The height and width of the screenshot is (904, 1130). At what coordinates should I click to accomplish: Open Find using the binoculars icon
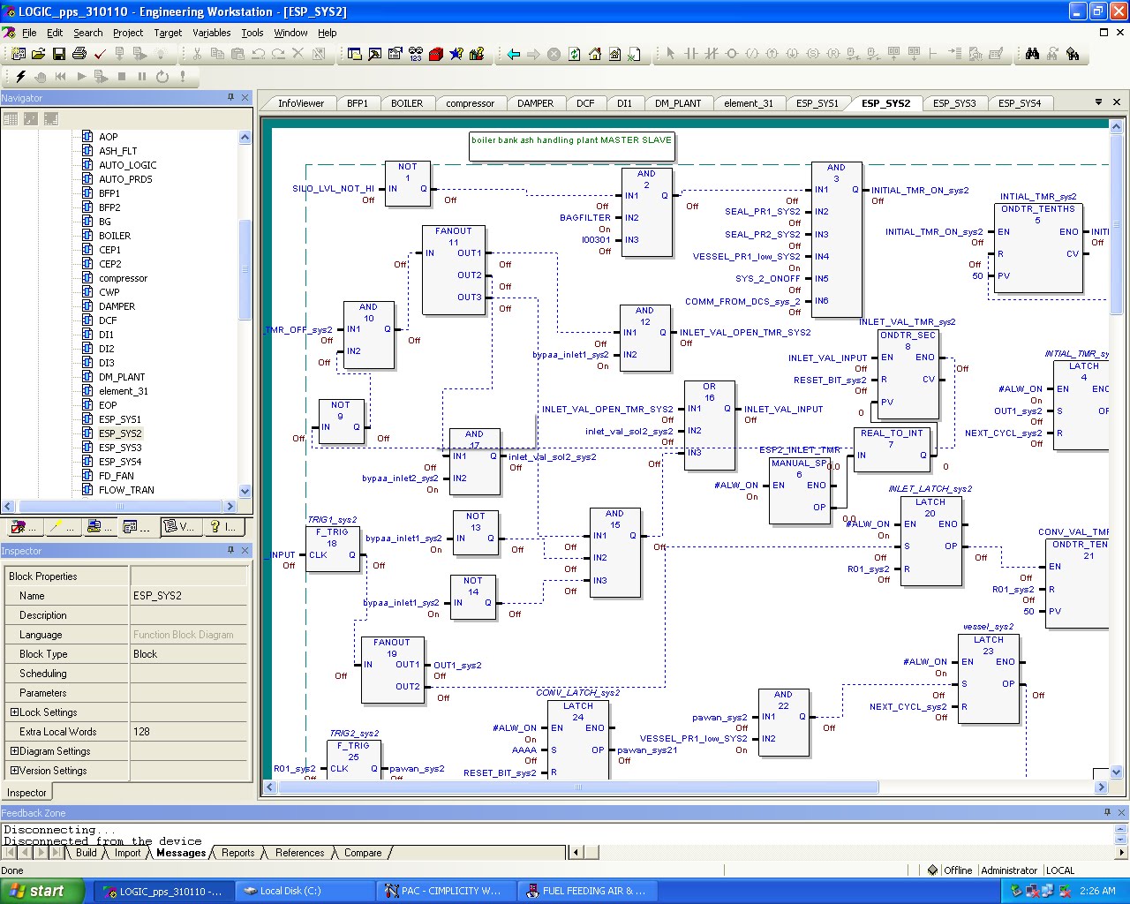(x=1031, y=53)
